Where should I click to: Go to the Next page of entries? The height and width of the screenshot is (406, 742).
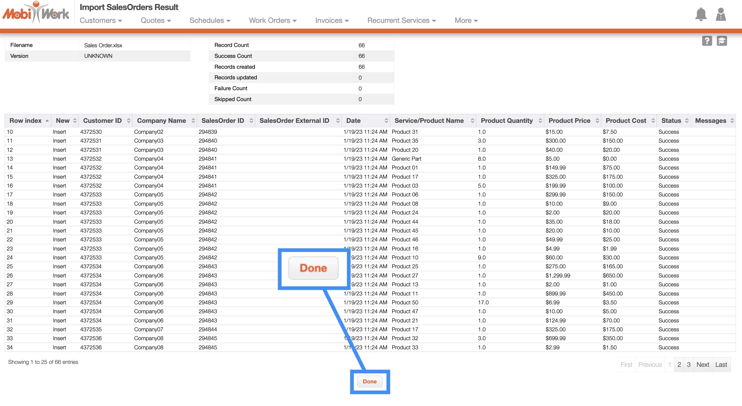pos(702,364)
